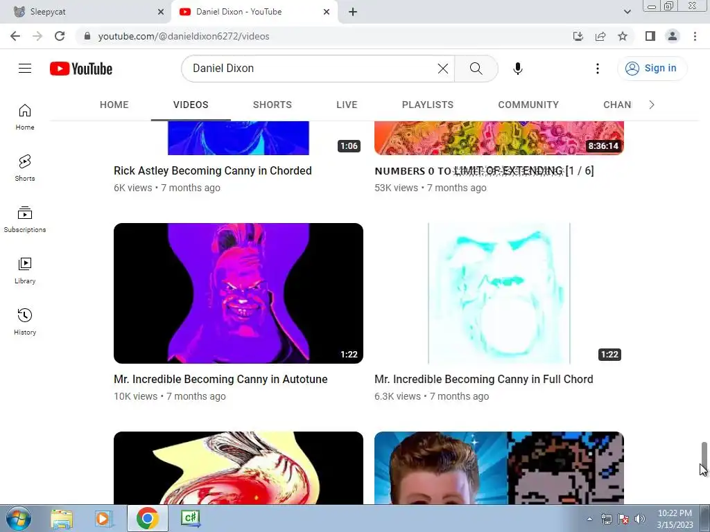The image size is (710, 532).
Task: Click the browser address bar URL
Action: point(184,36)
